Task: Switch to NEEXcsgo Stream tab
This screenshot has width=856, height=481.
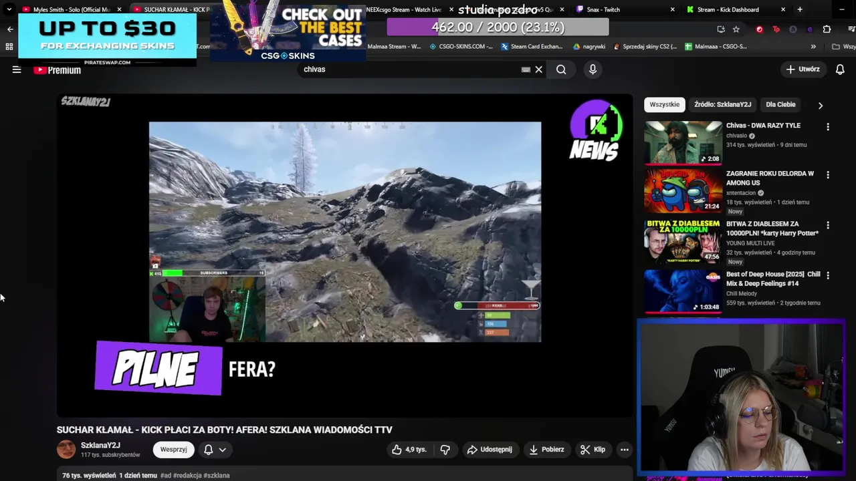Action: click(403, 9)
